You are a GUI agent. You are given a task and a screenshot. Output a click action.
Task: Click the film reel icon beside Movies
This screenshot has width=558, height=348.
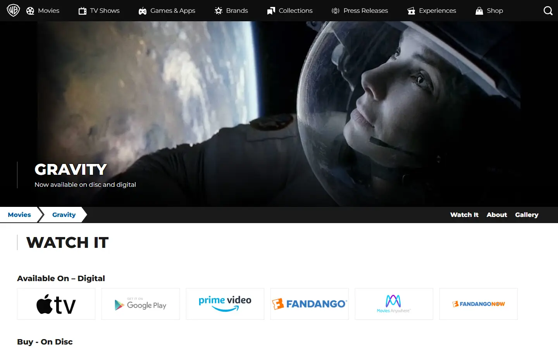(x=30, y=11)
